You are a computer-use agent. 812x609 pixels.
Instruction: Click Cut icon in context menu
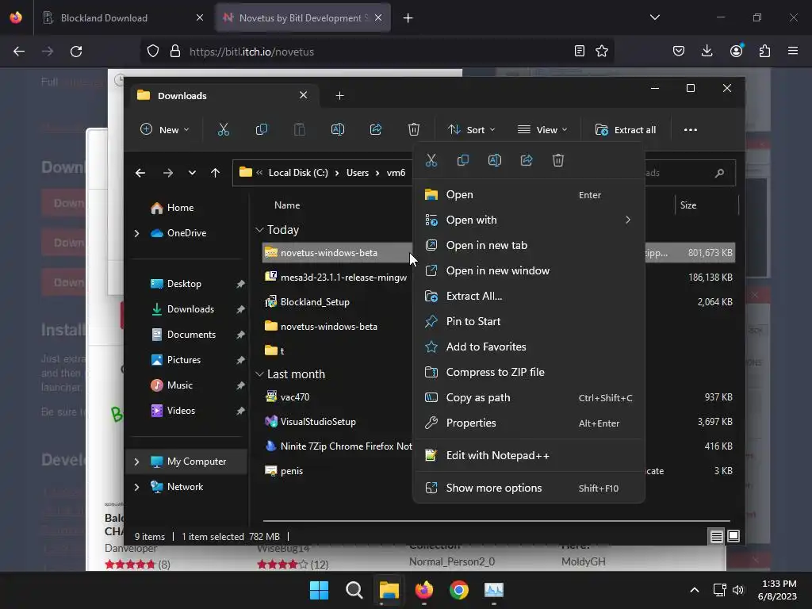431,160
